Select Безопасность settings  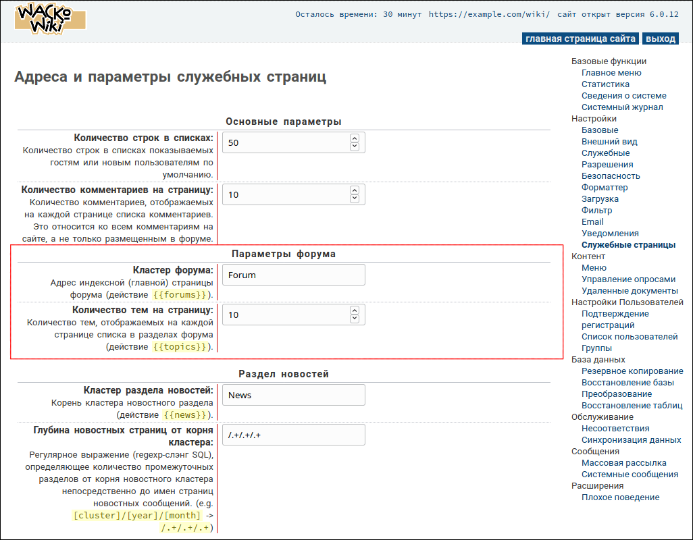coord(611,176)
